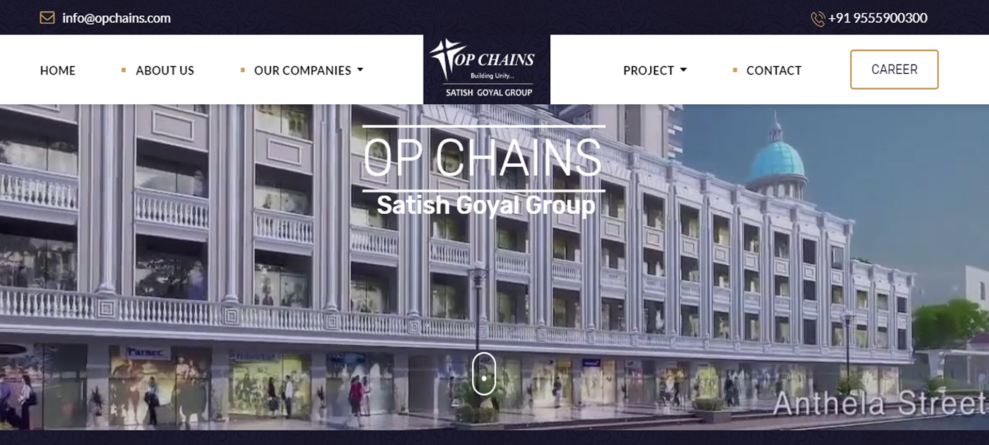Screen dimensions: 989x445
Task: Click the scroll-down mouse icon
Action: [x=484, y=373]
